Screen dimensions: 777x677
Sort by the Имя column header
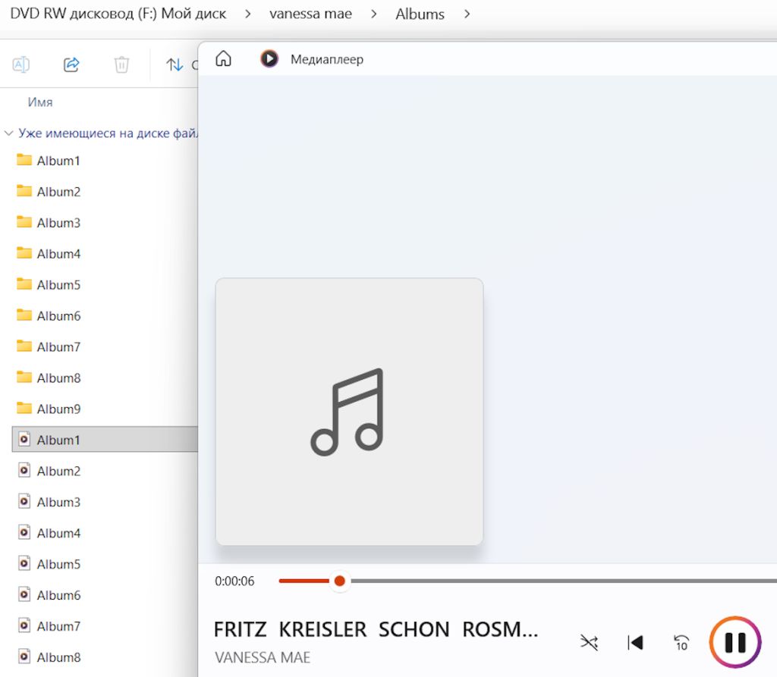point(40,102)
